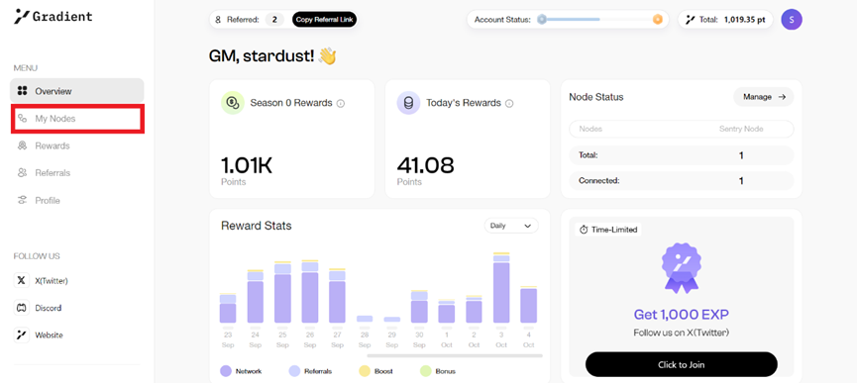Click Season 0 Rewards info icon
Image resolution: width=857 pixels, height=383 pixels.
[x=341, y=103]
